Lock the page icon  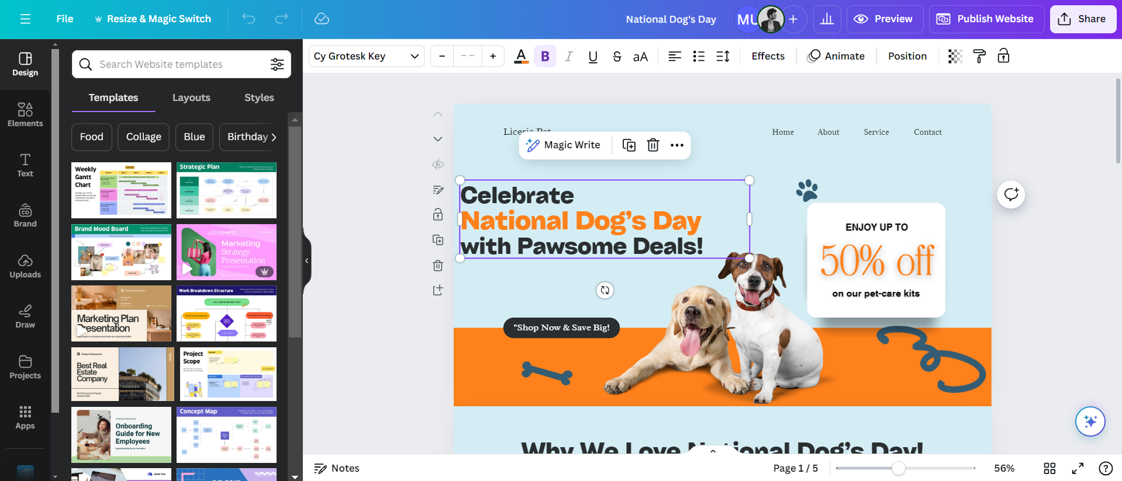(438, 215)
